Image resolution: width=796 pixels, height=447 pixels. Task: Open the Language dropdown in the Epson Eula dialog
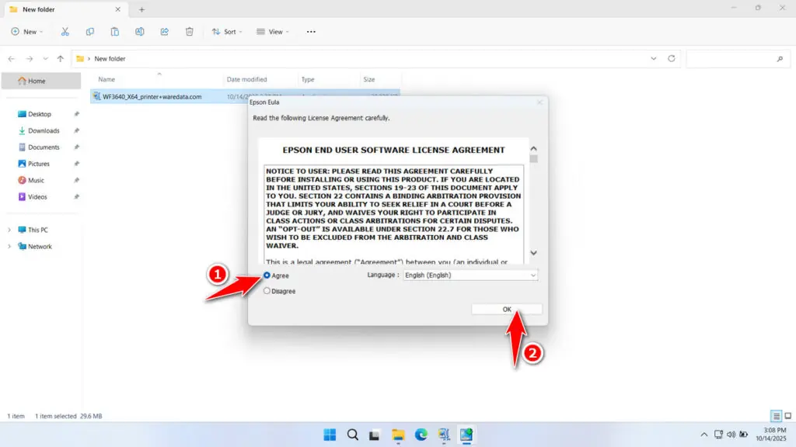point(532,275)
